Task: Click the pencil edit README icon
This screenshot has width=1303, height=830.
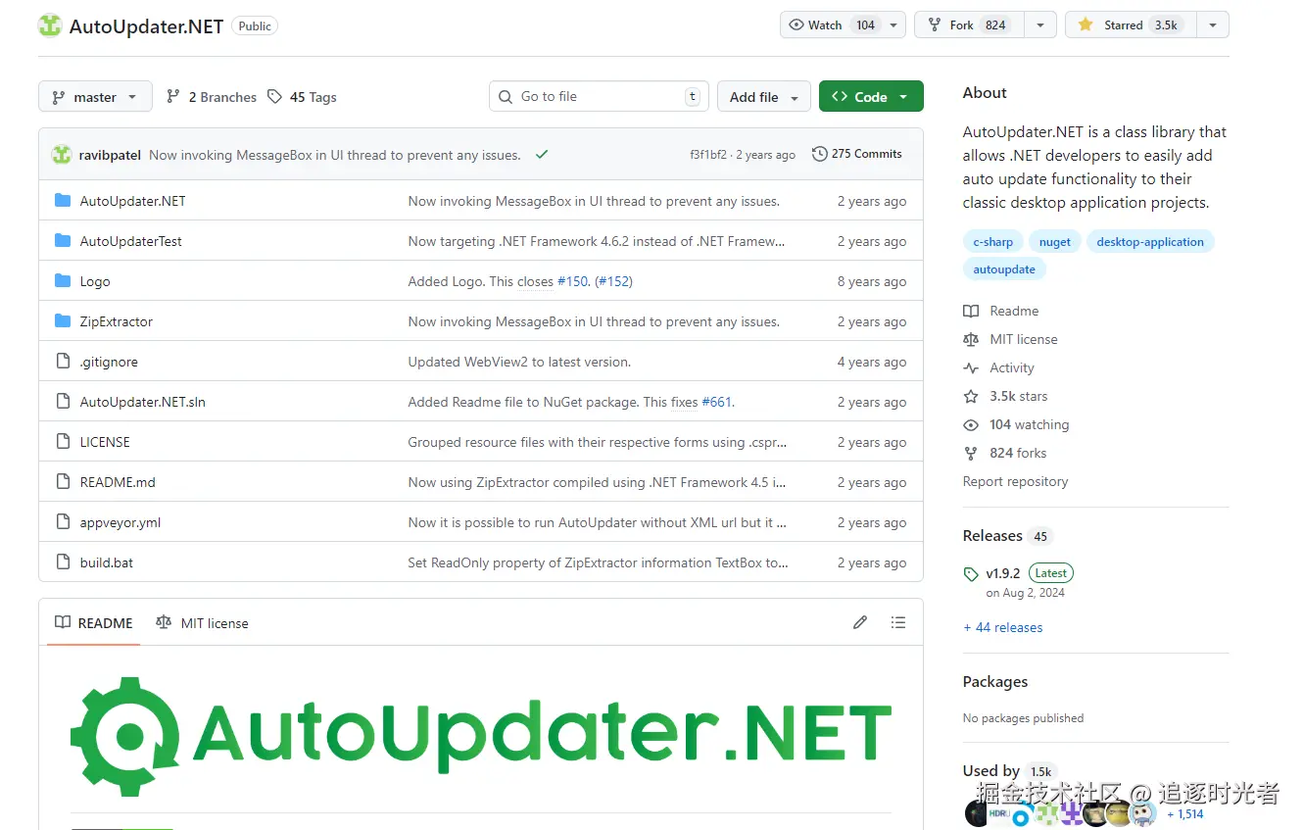Action: (860, 622)
